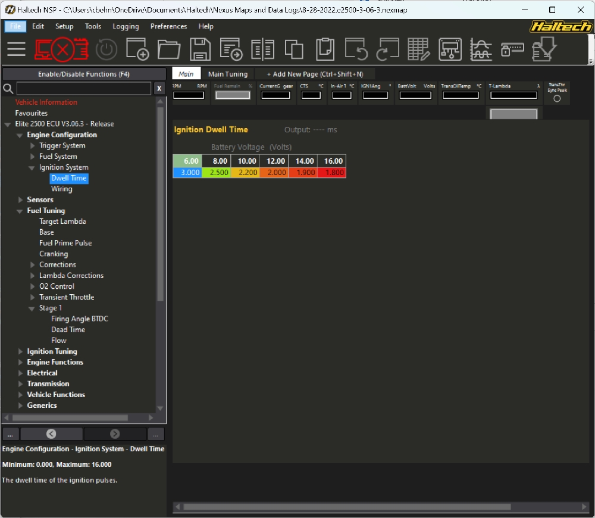Clear the search with the X button
The width and height of the screenshot is (595, 518).
[x=159, y=89]
